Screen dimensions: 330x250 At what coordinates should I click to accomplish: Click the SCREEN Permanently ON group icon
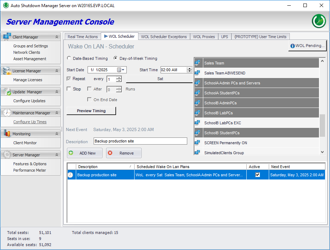pyautogui.click(x=198, y=143)
